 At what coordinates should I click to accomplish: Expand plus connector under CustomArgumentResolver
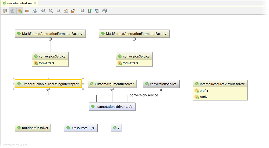click(x=112, y=90)
